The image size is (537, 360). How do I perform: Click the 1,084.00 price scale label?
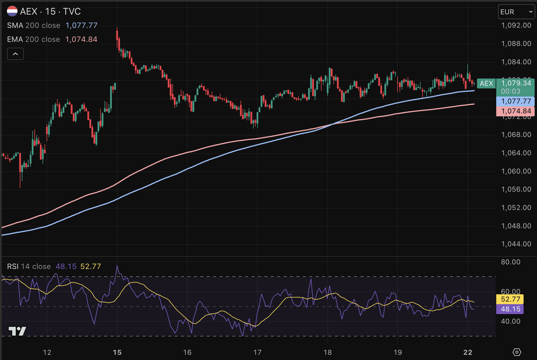516,62
